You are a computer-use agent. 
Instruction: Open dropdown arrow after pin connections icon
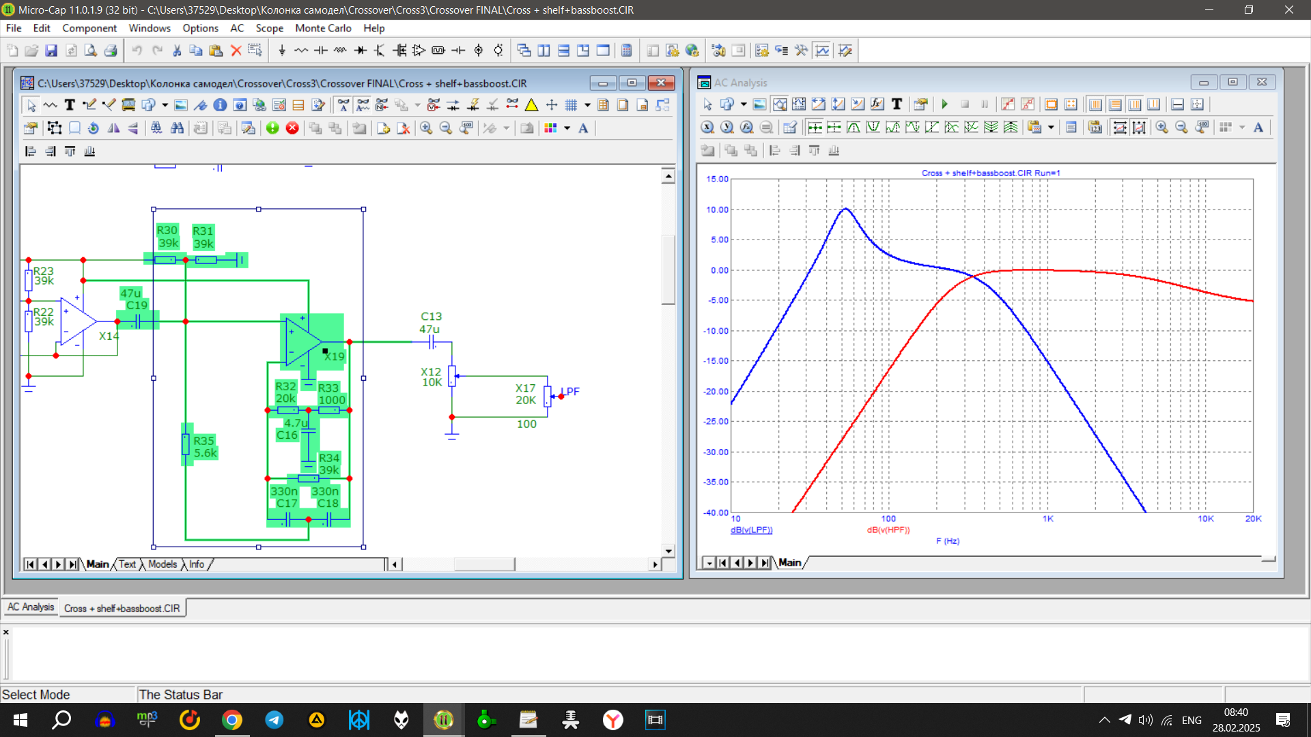click(x=417, y=105)
